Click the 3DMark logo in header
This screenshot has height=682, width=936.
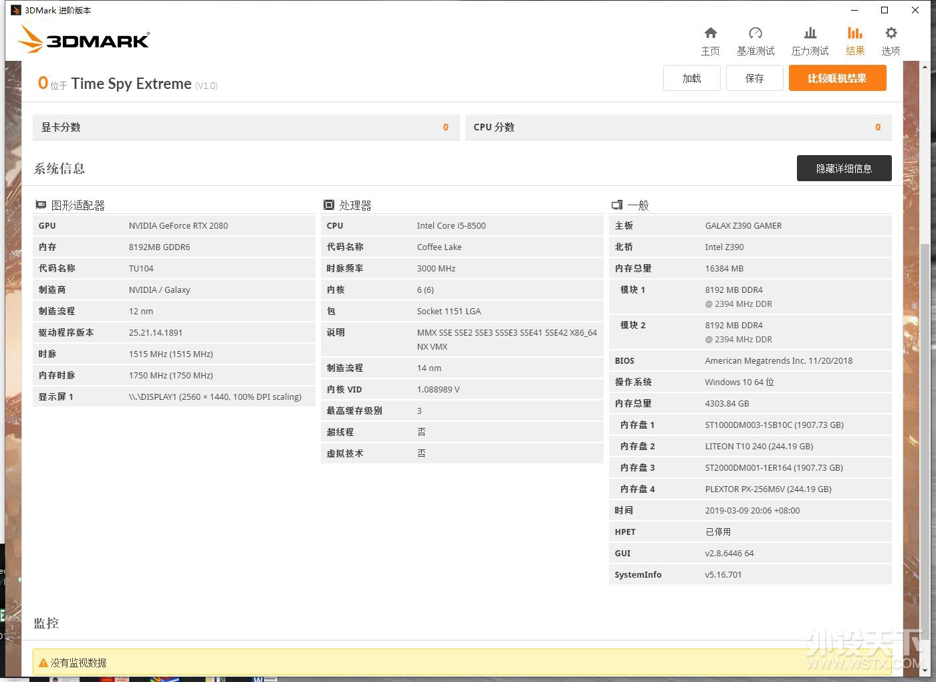click(x=84, y=39)
